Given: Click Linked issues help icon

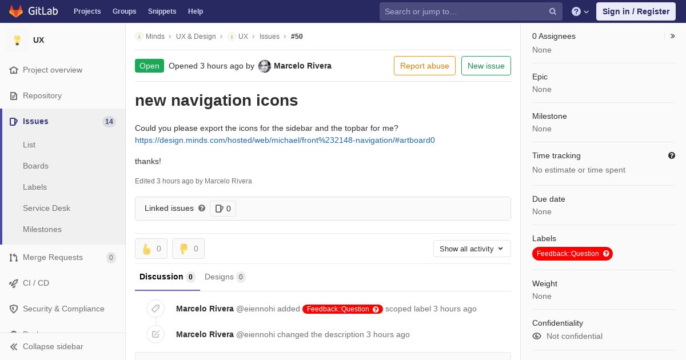Looking at the screenshot, I should click(x=202, y=209).
